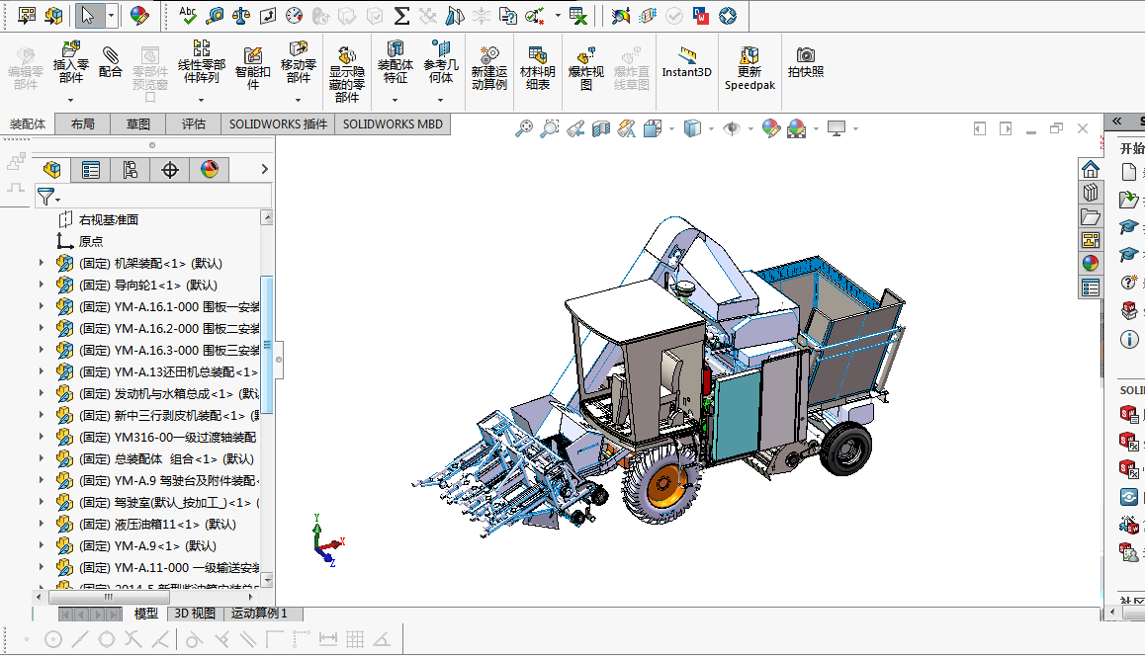Open the Appearances color ball in task pane
This screenshot has width=1145, height=656.
point(1091,264)
